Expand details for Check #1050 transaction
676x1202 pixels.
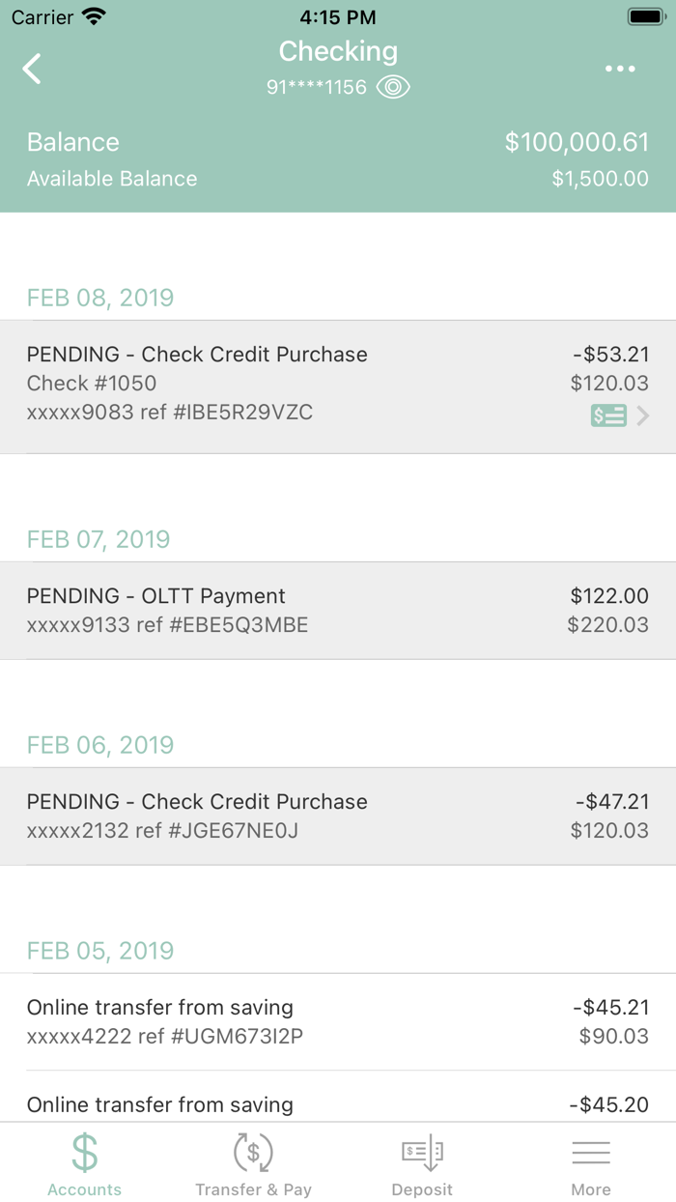pyautogui.click(x=338, y=383)
